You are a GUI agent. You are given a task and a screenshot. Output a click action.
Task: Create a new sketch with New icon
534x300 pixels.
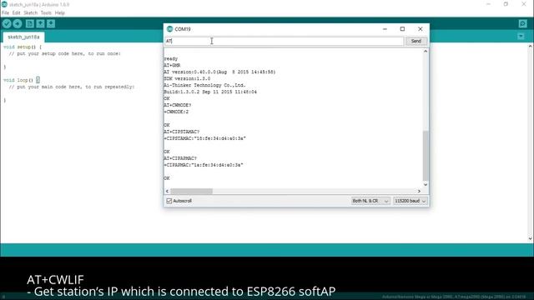coord(30,23)
